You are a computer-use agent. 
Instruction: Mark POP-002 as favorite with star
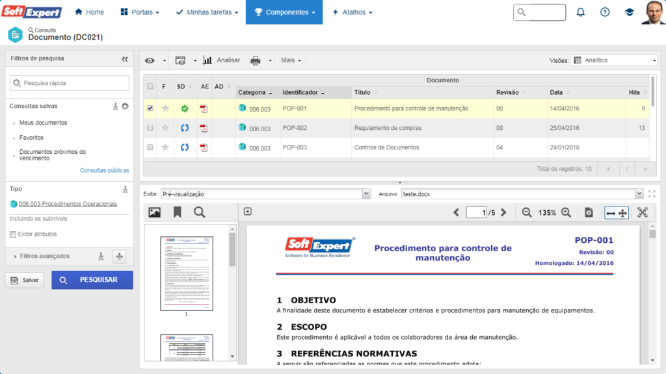165,128
